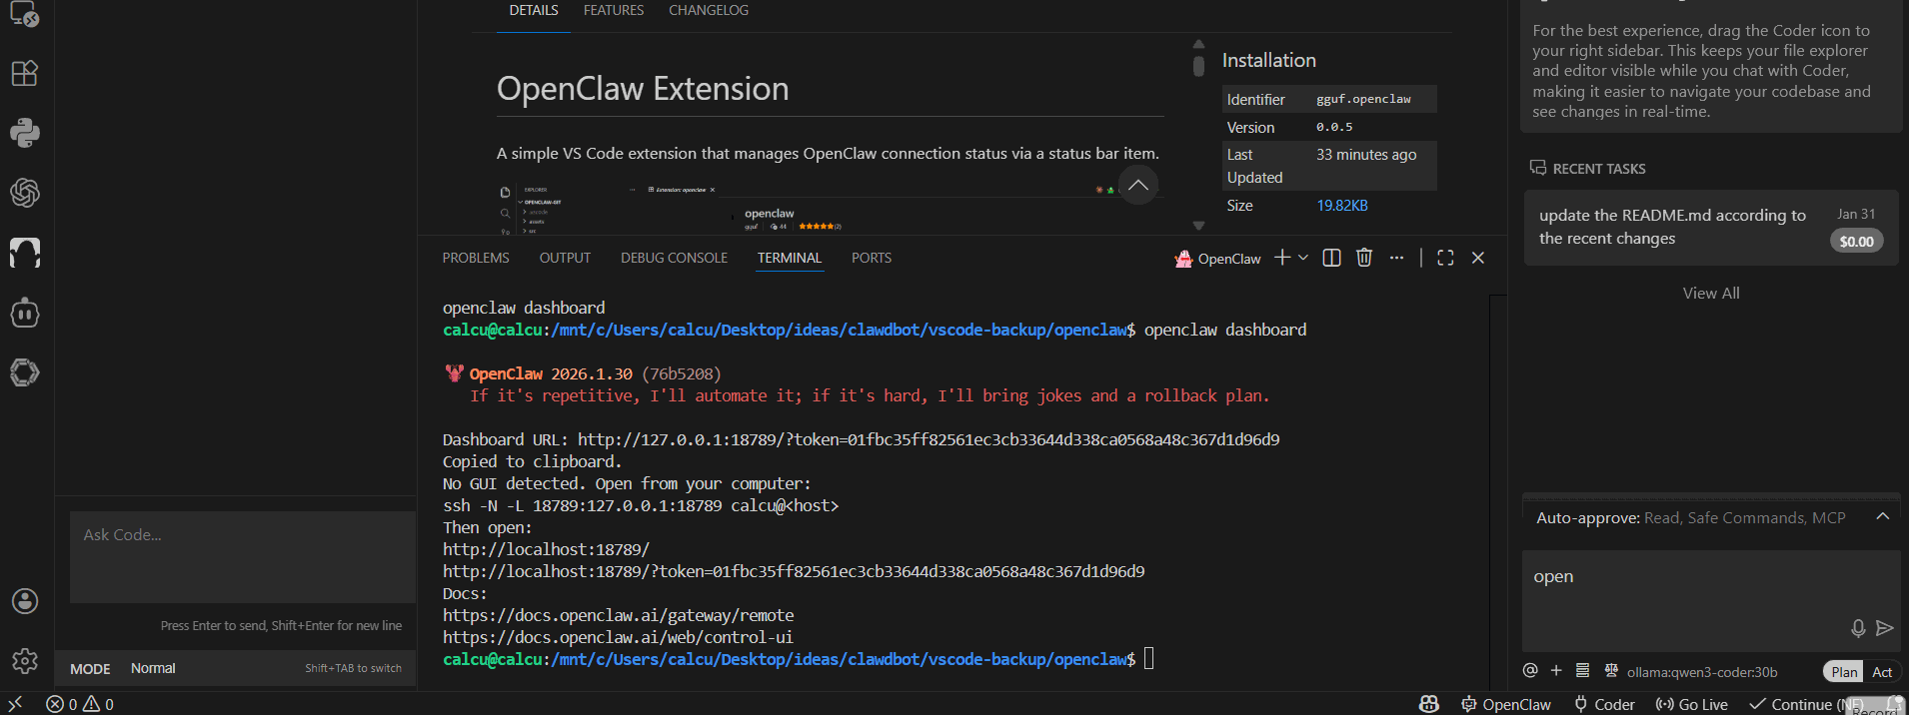Add a new terminal with plus icon
This screenshot has height=715, width=1909.
pyautogui.click(x=1282, y=258)
